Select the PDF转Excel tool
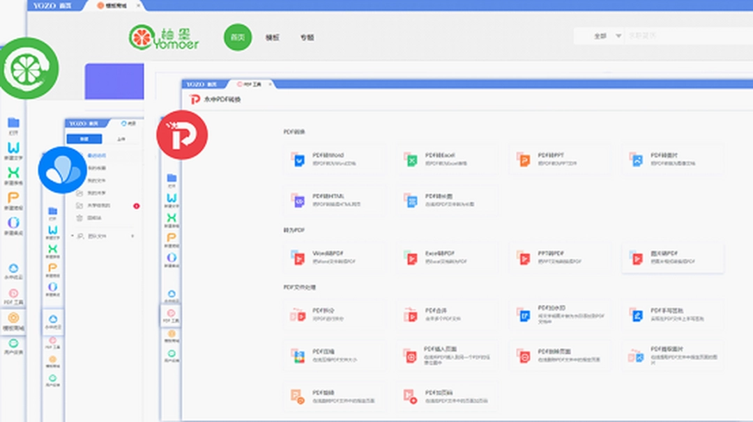753x422 pixels. point(446,159)
